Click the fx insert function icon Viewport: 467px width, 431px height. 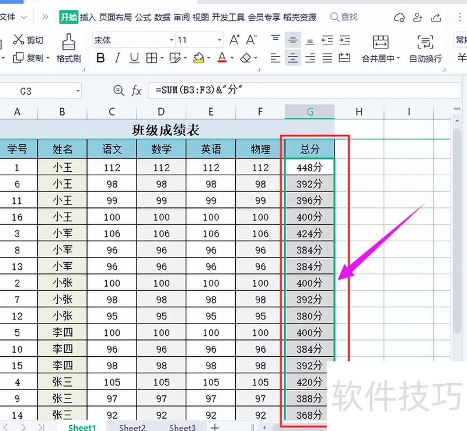tap(137, 91)
